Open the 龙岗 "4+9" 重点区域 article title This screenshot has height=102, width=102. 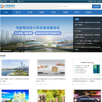[x=14, y=80]
